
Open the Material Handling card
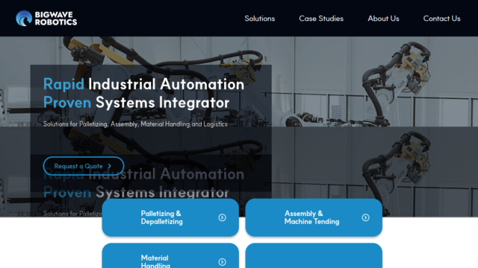pyautogui.click(x=170, y=255)
